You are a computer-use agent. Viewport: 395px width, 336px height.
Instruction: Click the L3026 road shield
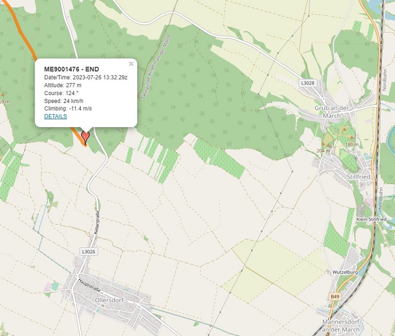(x=89, y=252)
